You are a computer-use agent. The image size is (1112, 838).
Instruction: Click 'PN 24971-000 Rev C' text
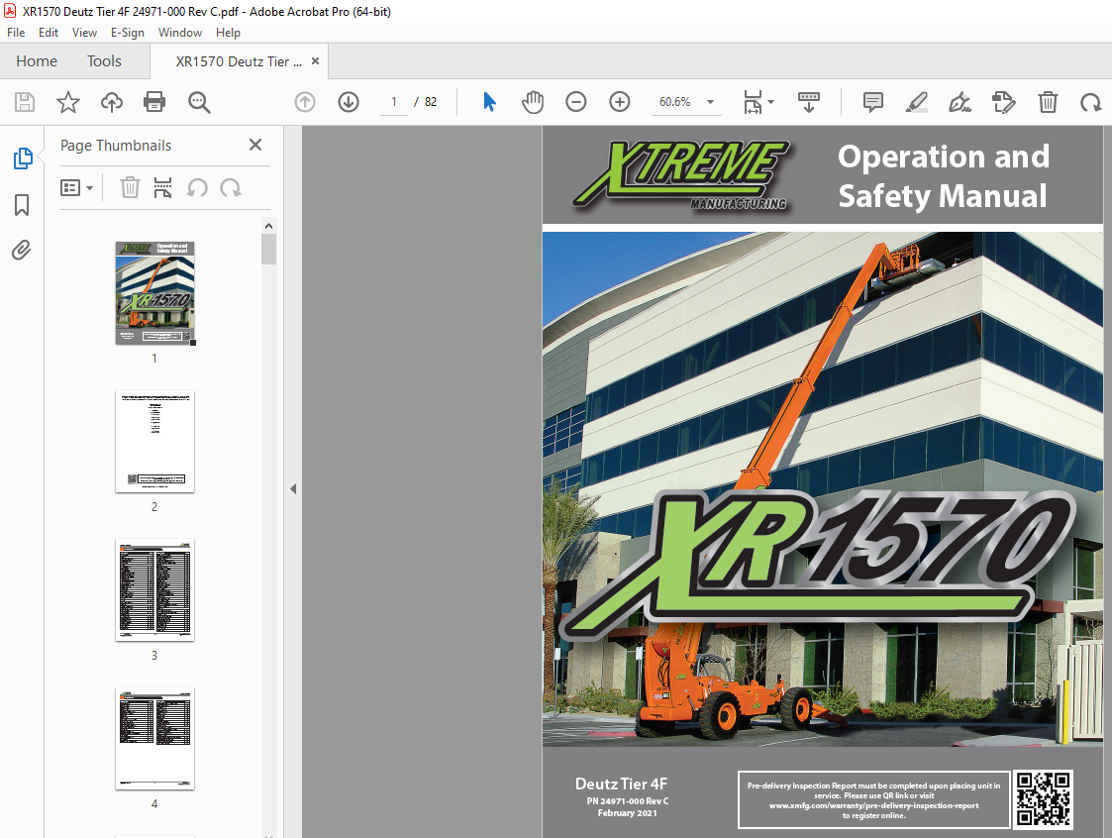(x=628, y=801)
